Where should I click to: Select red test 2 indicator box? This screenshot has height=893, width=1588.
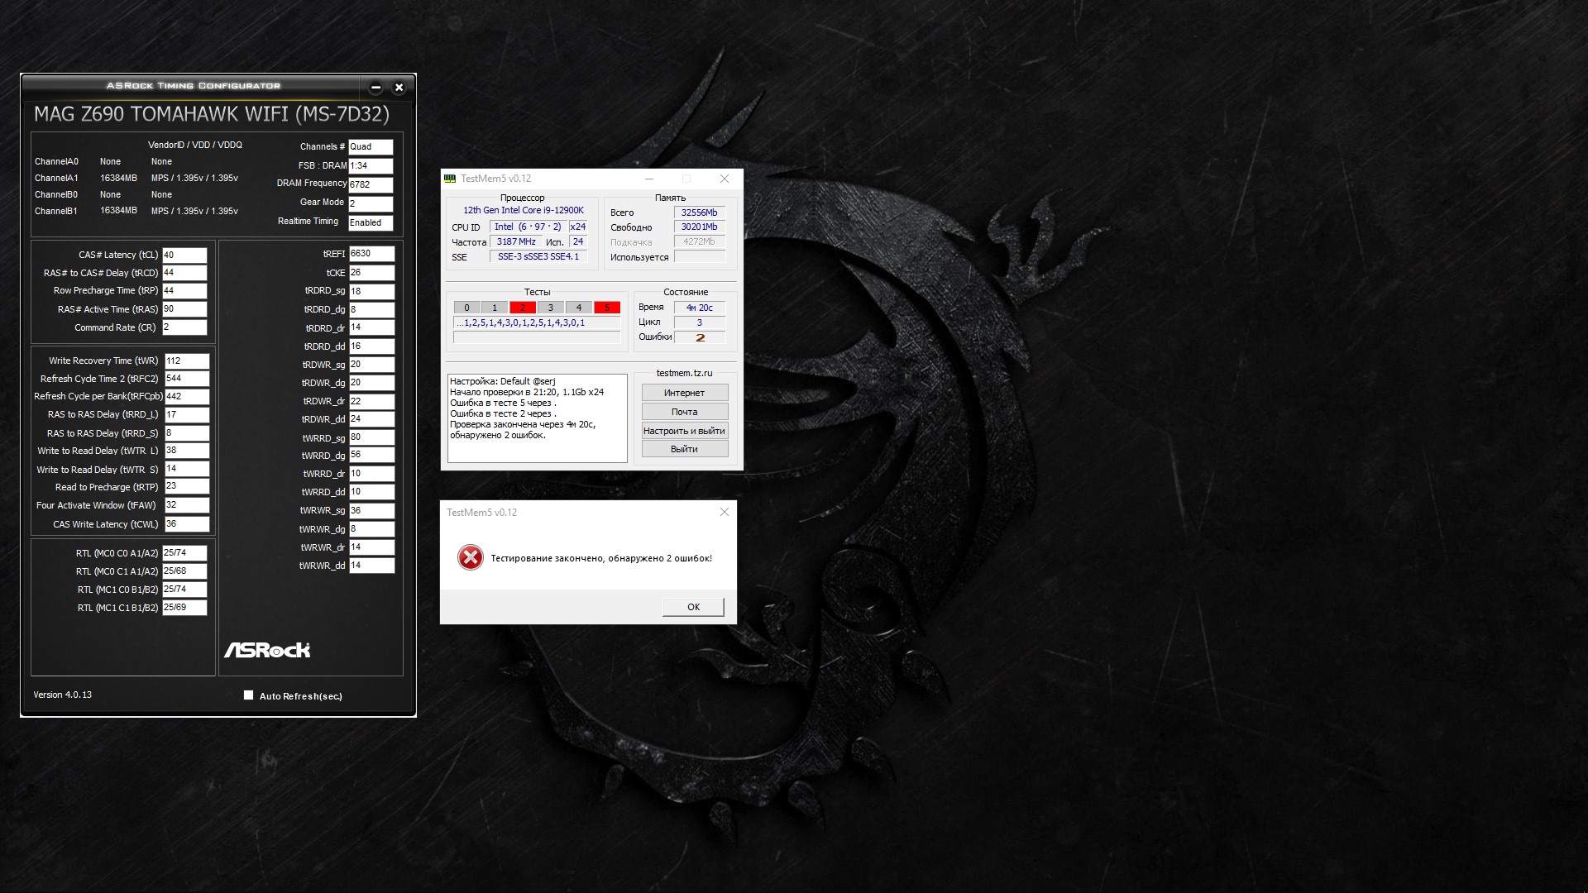click(x=522, y=308)
